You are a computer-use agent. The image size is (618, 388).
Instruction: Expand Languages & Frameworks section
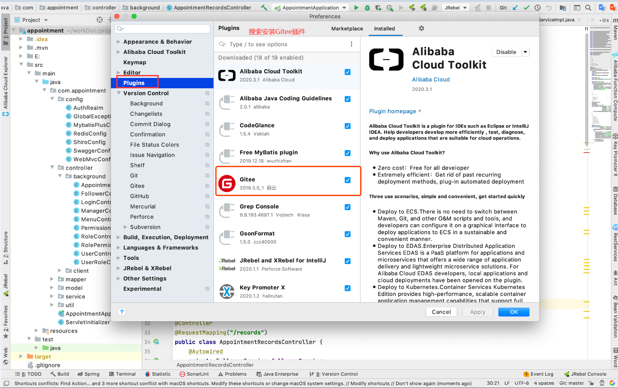(118, 248)
